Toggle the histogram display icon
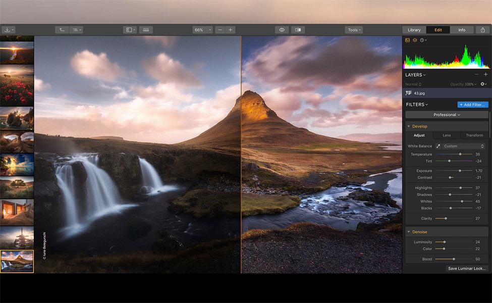 coord(408,40)
